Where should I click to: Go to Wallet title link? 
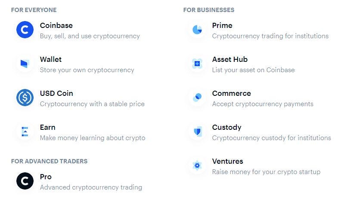[x=51, y=59]
